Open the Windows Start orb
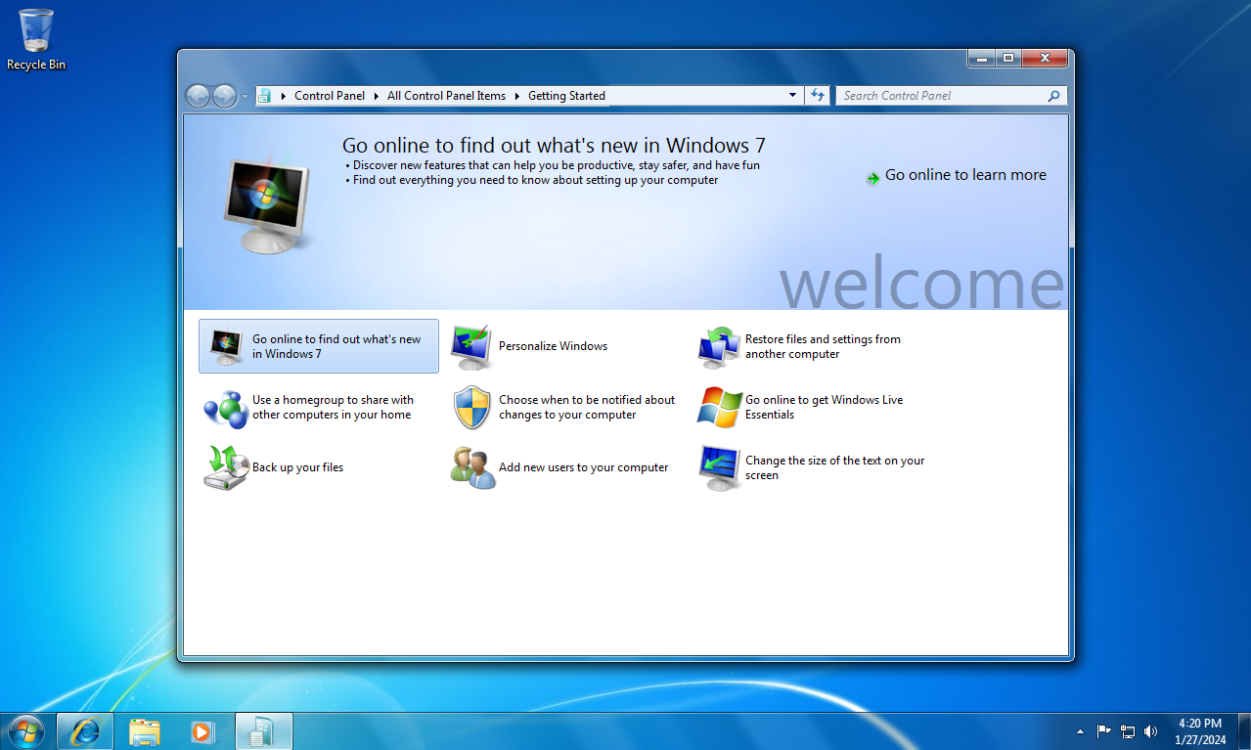1251x750 pixels. click(25, 730)
